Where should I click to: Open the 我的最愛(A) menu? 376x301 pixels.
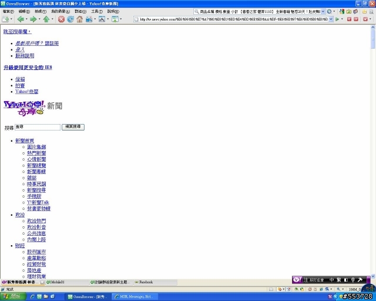pyautogui.click(x=61, y=11)
